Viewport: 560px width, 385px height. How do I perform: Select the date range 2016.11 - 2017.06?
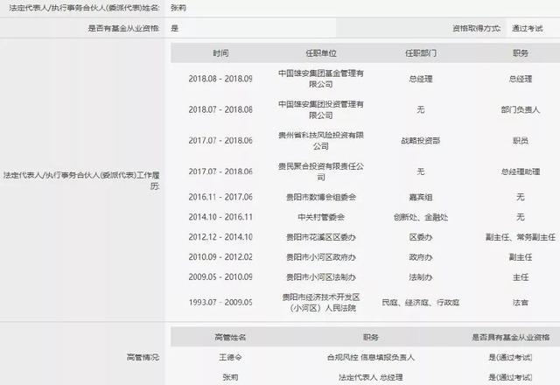(x=220, y=197)
